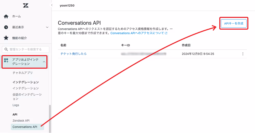Screen dimensions: 255x133
Task: Click the キーID column header
Action: click(125, 45)
